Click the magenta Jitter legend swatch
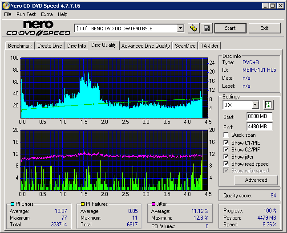287x233 pixels. [154, 204]
